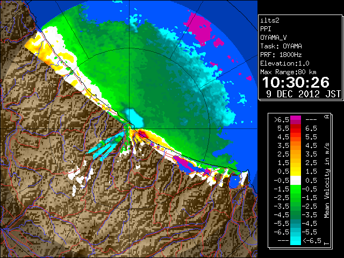The width and height of the screenshot is (344, 258).
Task: Click the 'T' letter below the legend
Action: 327,243
